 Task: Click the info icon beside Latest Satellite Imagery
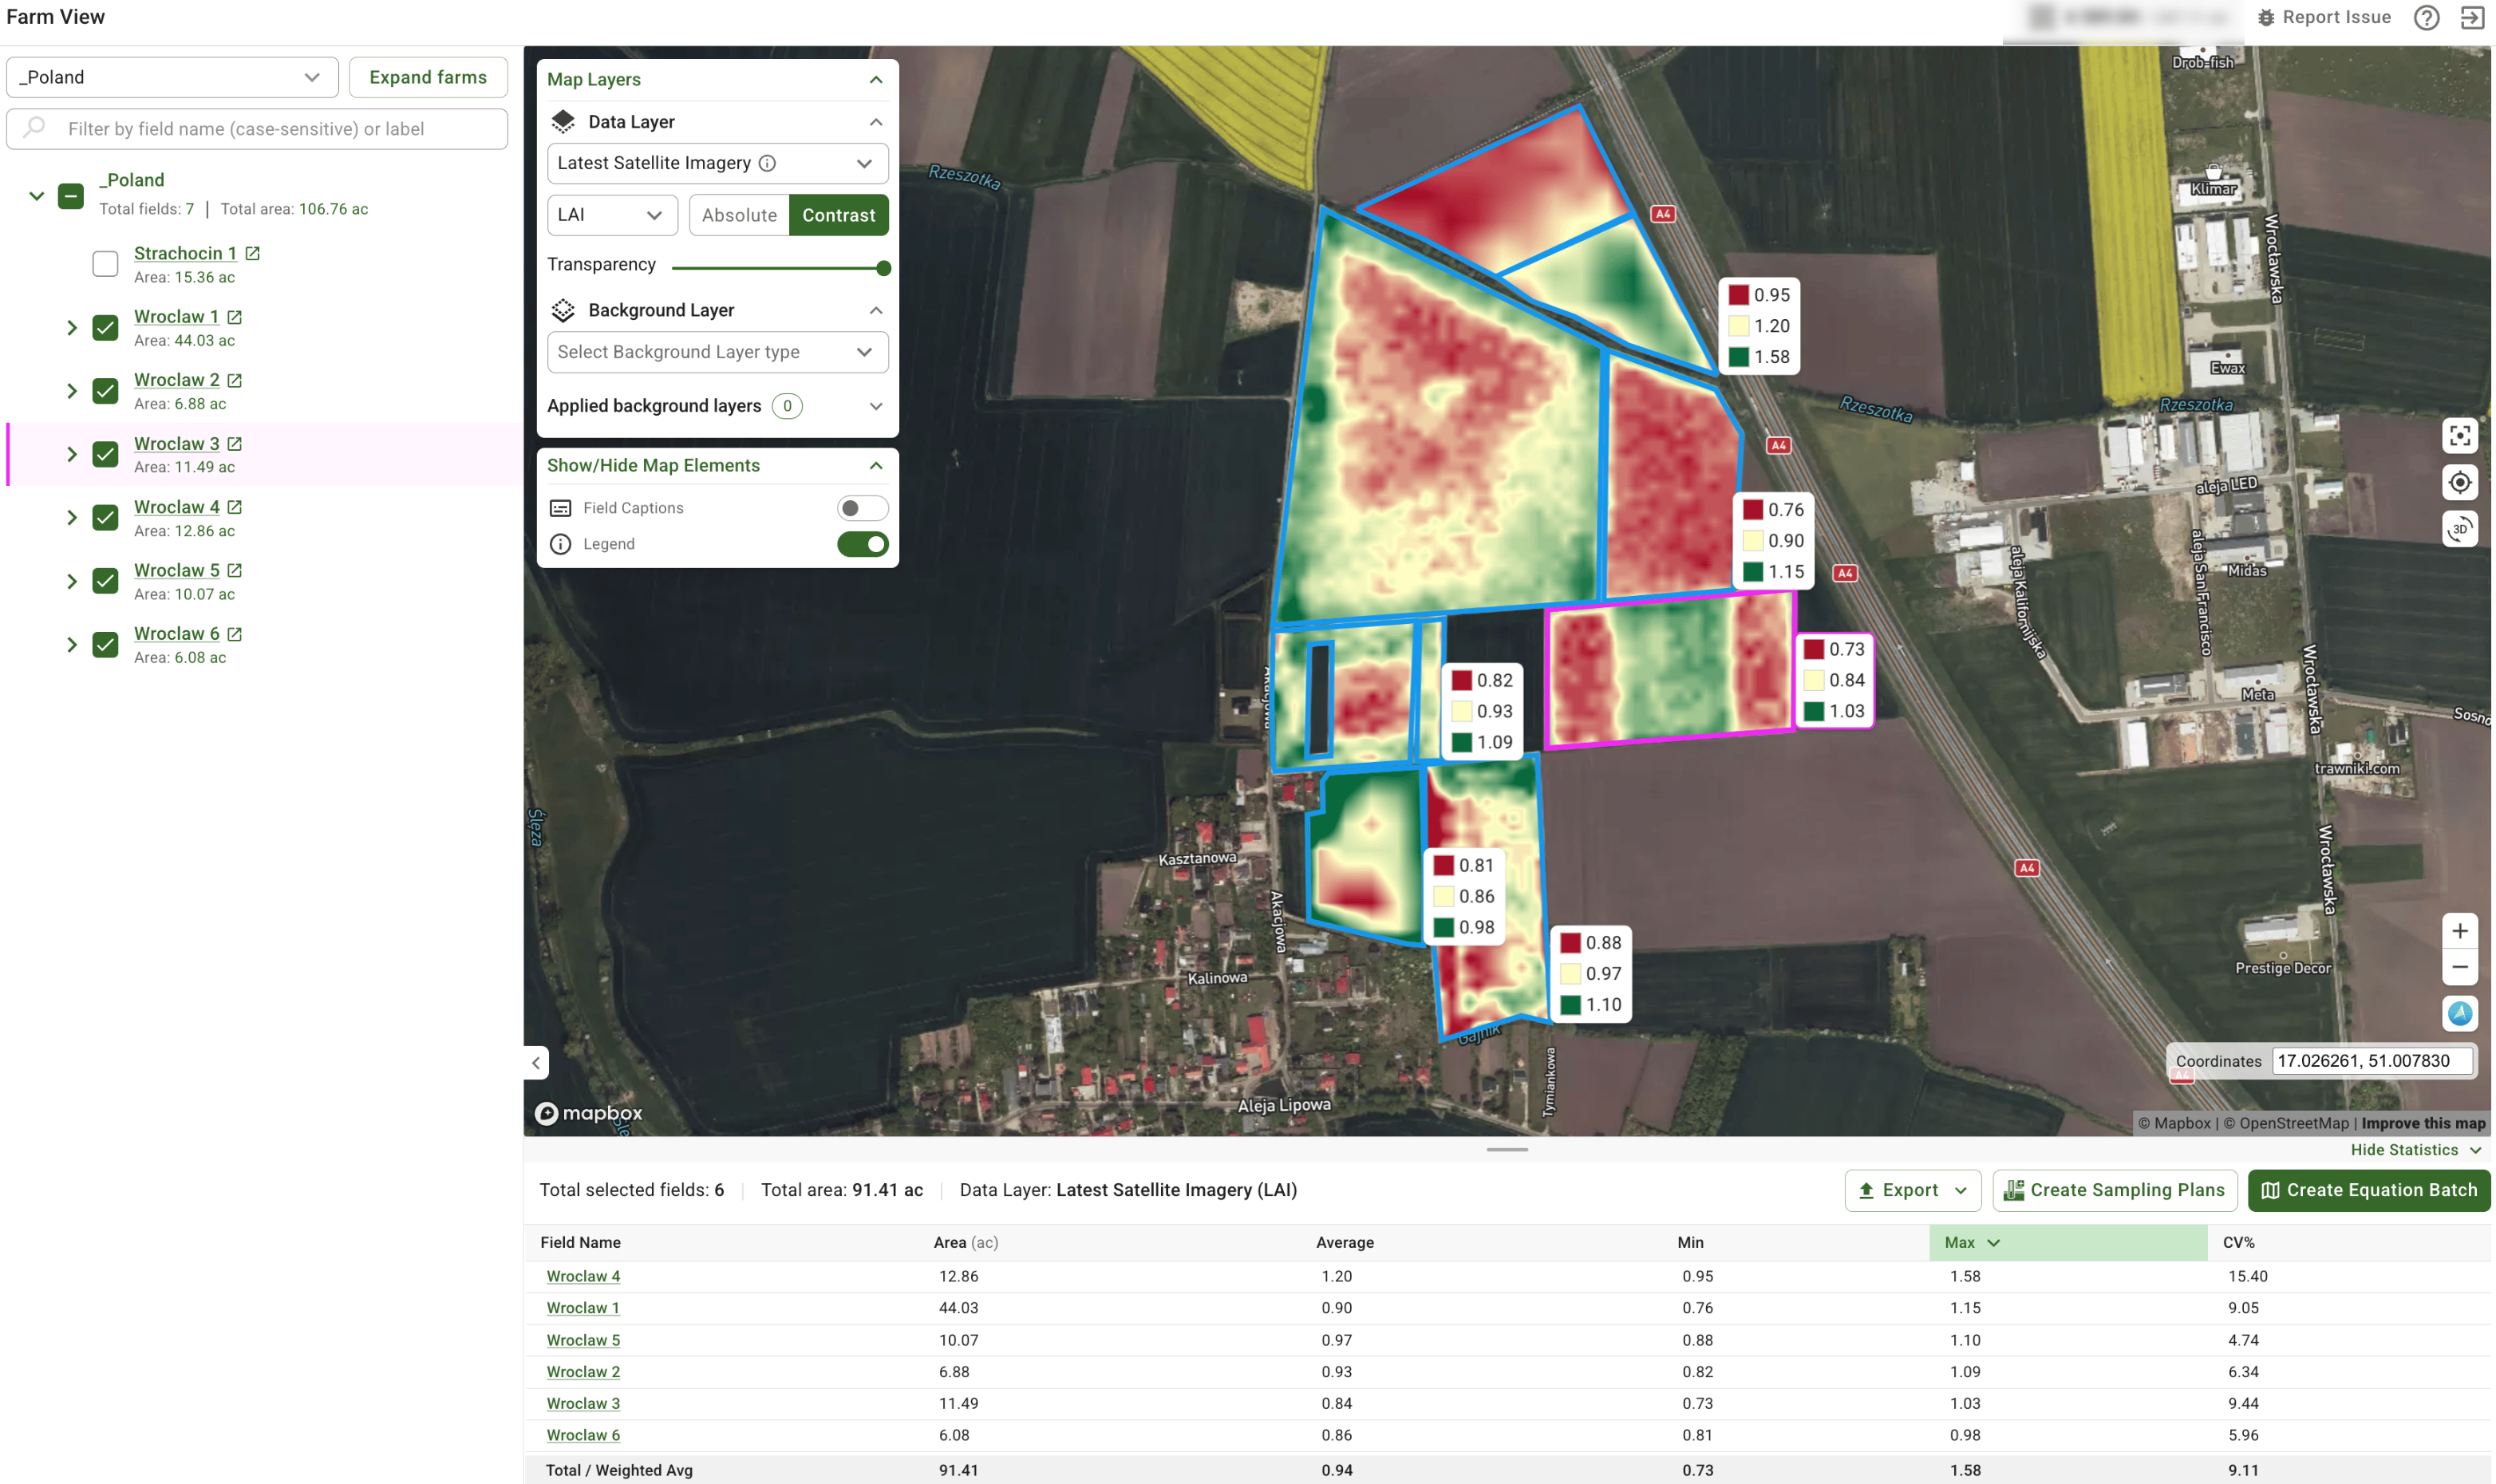(x=766, y=162)
